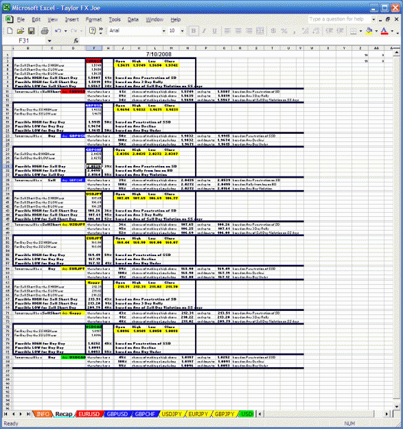This screenshot has height=429, width=403.
Task: Click the Type a question for help box
Action: [x=338, y=19]
